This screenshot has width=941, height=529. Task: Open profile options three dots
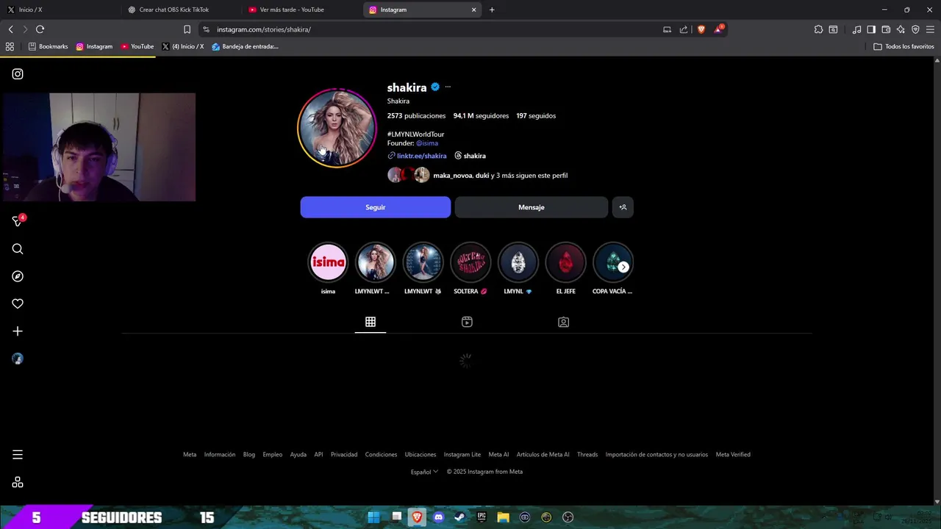(x=448, y=87)
